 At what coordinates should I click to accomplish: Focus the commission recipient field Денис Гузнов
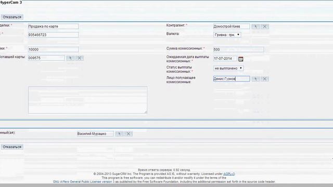(232, 78)
